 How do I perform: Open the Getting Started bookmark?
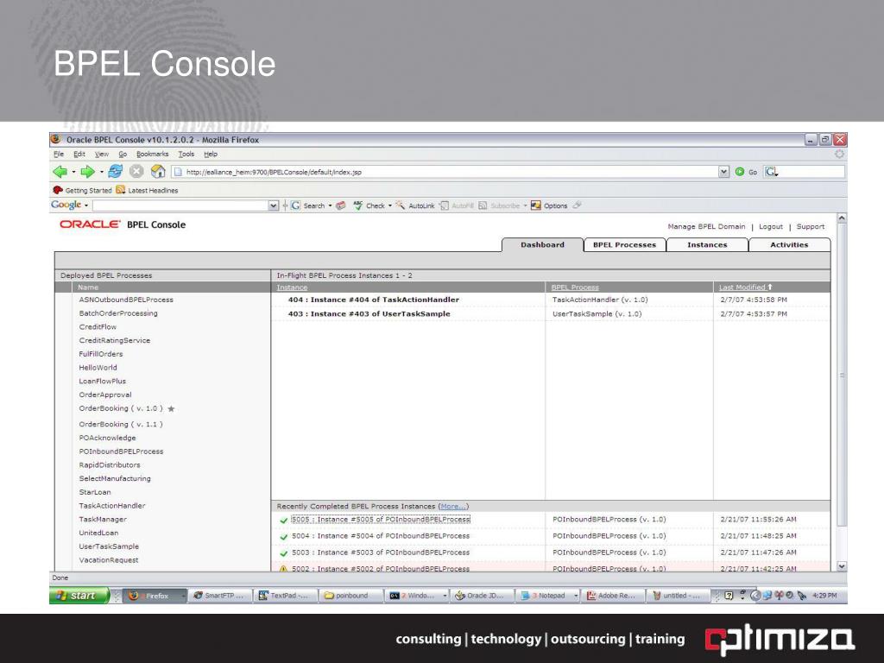pyautogui.click(x=82, y=191)
